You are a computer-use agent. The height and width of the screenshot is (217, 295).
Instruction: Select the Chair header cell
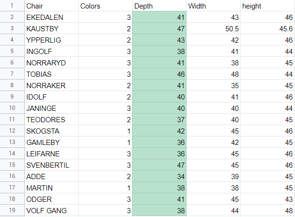click(51, 6)
